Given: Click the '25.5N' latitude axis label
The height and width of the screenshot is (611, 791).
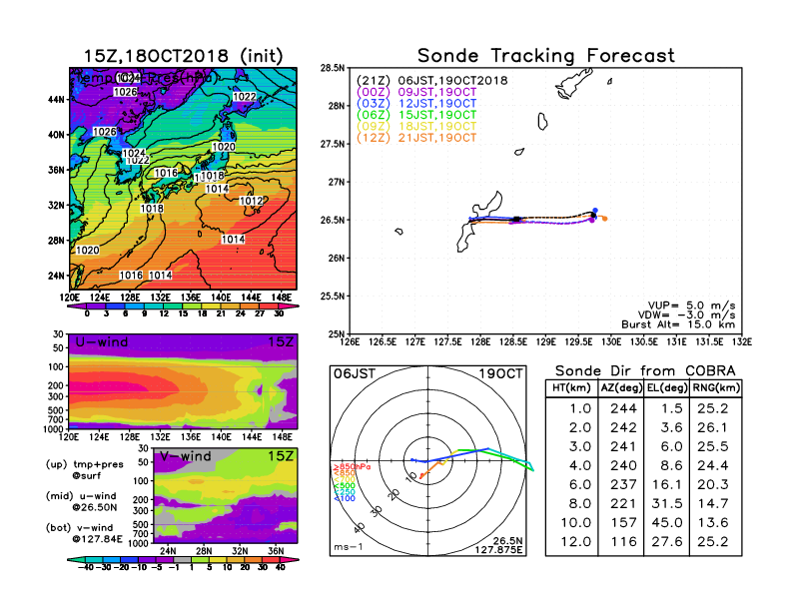Looking at the screenshot, I should [x=333, y=297].
